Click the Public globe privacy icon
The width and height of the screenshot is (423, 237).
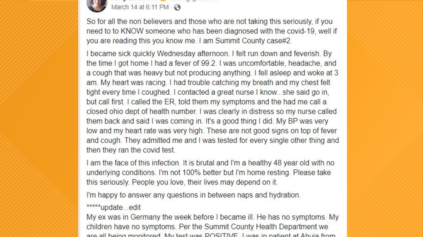point(177,7)
